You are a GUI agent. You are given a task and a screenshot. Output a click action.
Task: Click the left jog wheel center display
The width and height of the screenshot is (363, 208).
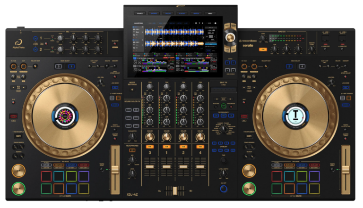coord(65,116)
